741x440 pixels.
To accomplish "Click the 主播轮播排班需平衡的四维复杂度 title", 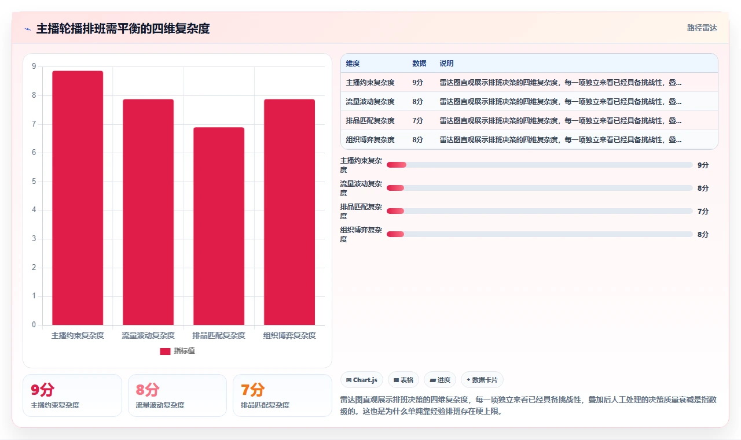I will [x=123, y=28].
